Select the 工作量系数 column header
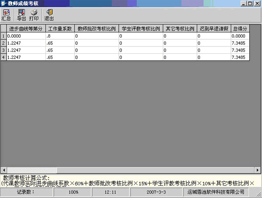 [x=60, y=29]
